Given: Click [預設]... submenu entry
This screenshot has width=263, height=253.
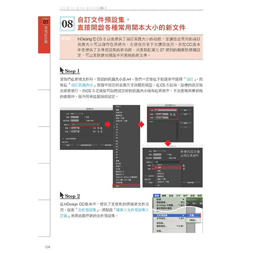Looking at the screenshot, I should pos(193,220).
